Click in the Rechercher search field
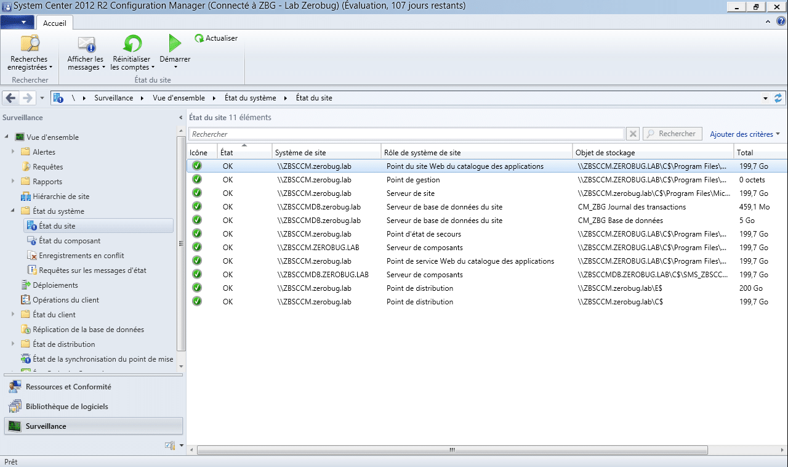Image resolution: width=788 pixels, height=467 pixels. pyautogui.click(x=406, y=134)
